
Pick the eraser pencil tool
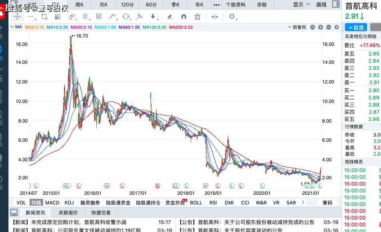pyautogui.click(x=170, y=17)
